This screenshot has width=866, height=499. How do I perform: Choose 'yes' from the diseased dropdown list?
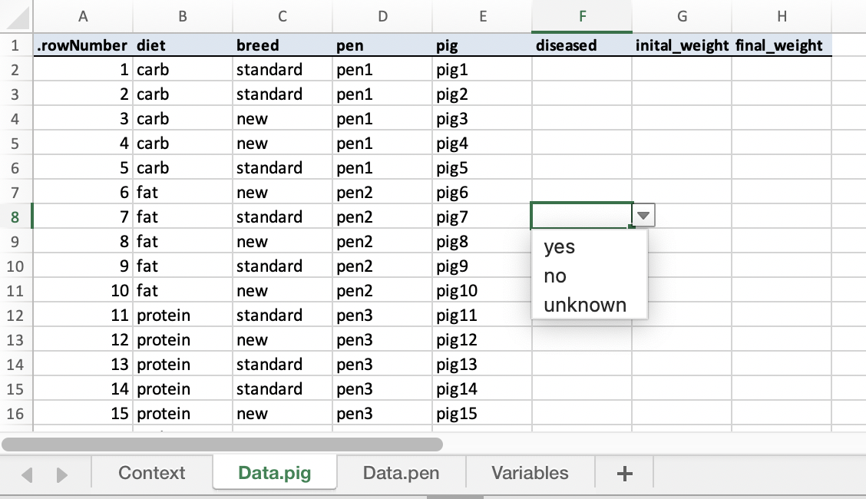coord(559,247)
